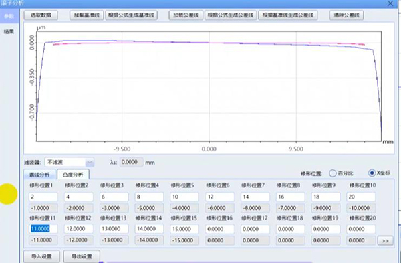The height and width of the screenshot is (263, 401).
Task: Click the gray -9.0000 value box
Action: point(325,208)
